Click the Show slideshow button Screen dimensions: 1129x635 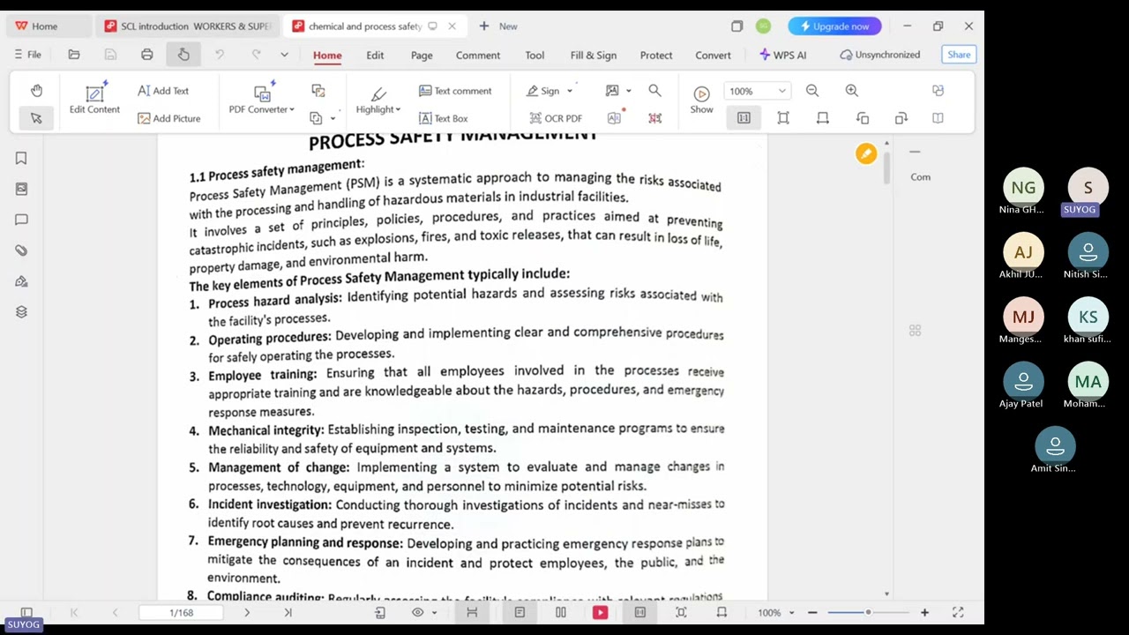pos(701,100)
